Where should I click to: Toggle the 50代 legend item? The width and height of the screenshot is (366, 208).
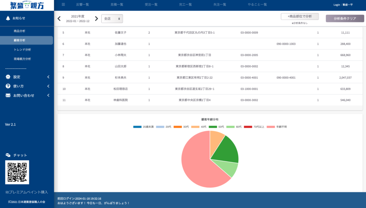coord(216,127)
